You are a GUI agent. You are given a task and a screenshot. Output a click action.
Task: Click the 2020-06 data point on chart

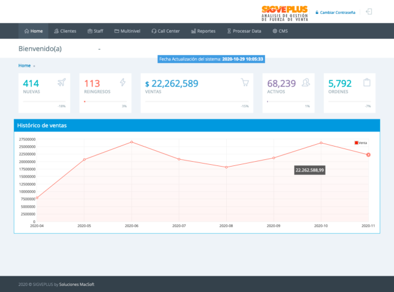[x=132, y=142]
